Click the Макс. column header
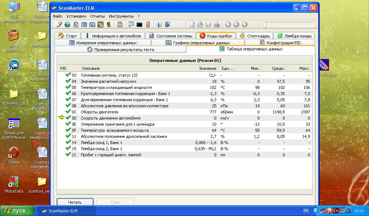The image size is (369, 216). click(299, 68)
